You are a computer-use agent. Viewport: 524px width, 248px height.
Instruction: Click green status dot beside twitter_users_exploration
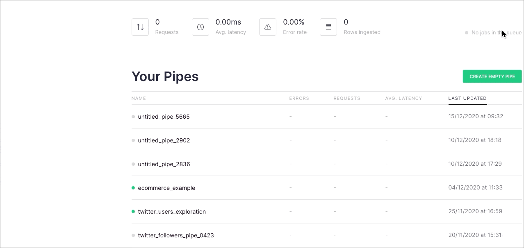133,212
